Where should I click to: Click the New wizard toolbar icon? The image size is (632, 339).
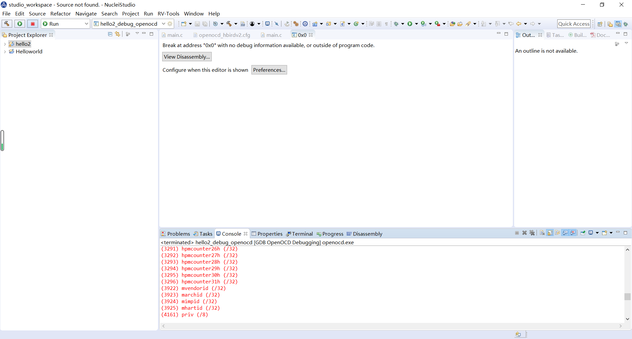[x=184, y=24]
